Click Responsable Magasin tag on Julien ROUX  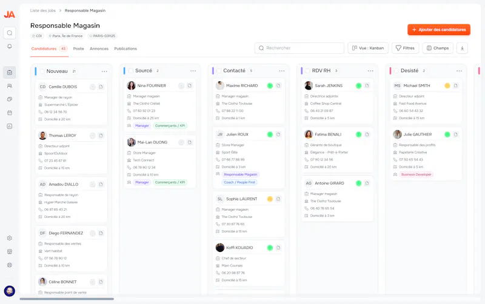pyautogui.click(x=240, y=174)
